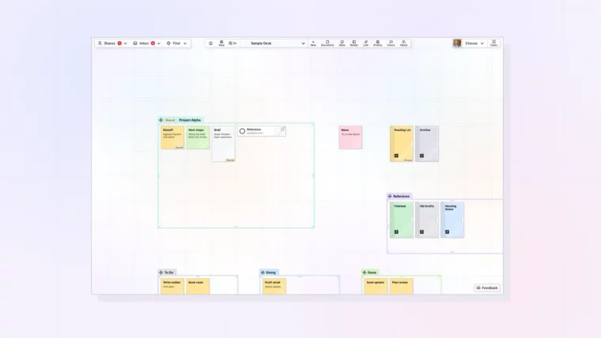Expand the Find dropdown
The height and width of the screenshot is (338, 601).
pyautogui.click(x=185, y=43)
